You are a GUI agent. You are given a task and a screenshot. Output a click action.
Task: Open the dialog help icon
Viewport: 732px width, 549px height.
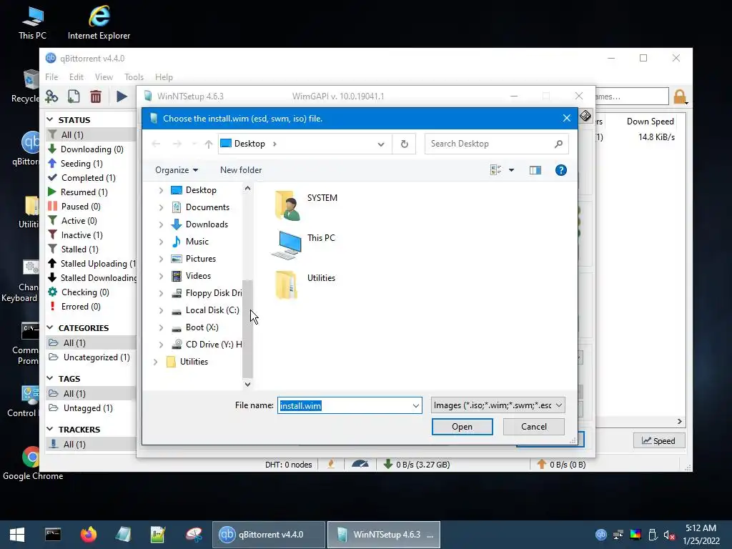(x=560, y=170)
